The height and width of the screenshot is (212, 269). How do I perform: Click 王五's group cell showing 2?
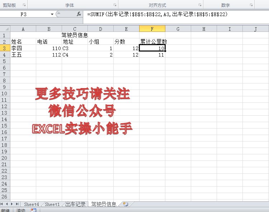(100, 55)
